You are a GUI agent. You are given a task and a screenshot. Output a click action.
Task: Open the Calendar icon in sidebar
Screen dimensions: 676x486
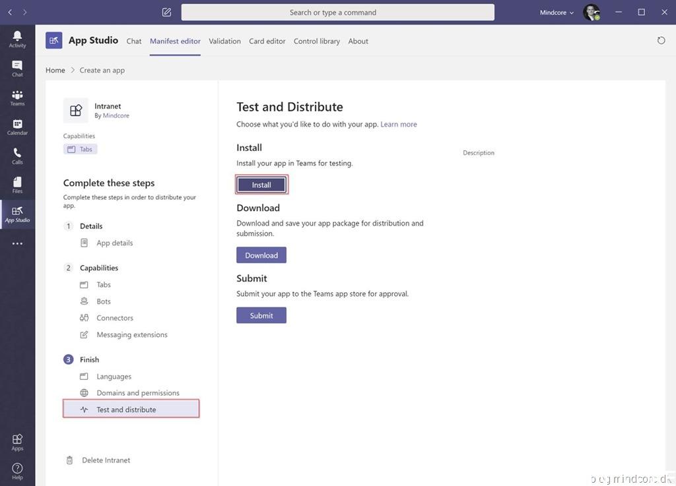pyautogui.click(x=17, y=127)
